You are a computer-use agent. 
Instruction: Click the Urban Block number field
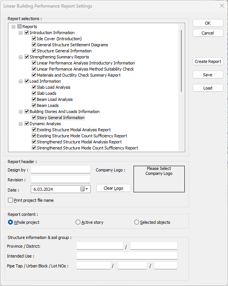point(132,266)
